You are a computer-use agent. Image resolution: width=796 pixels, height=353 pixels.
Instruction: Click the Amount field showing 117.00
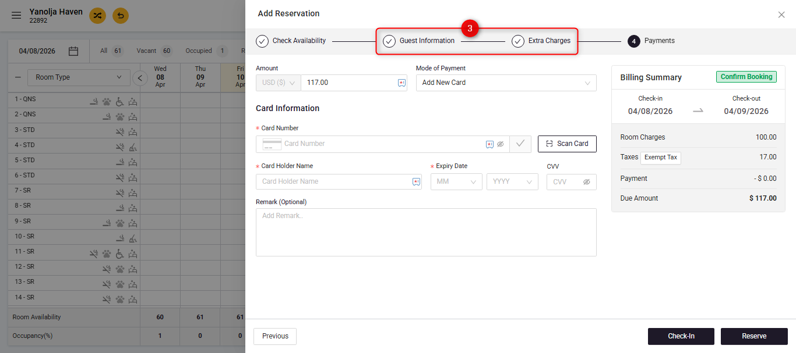(x=354, y=83)
